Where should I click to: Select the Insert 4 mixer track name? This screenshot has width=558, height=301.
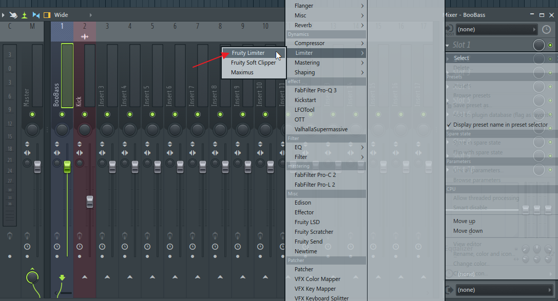click(x=124, y=95)
